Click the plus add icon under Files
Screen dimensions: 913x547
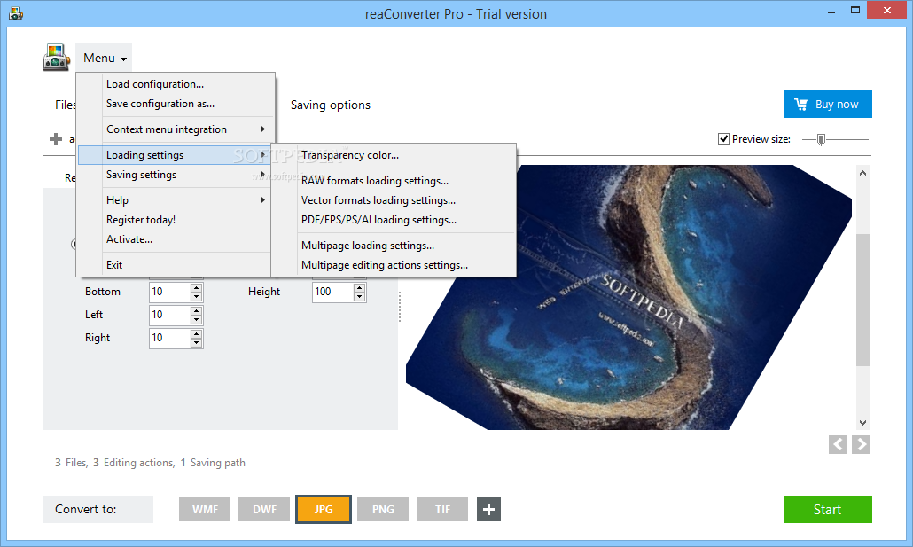coord(56,139)
